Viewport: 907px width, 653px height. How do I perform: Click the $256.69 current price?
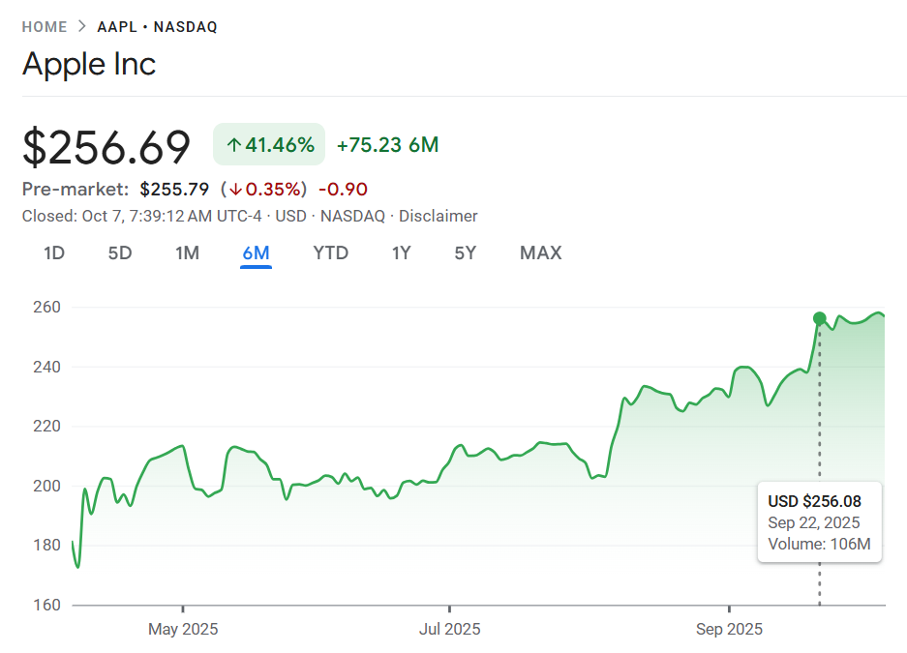tap(106, 147)
